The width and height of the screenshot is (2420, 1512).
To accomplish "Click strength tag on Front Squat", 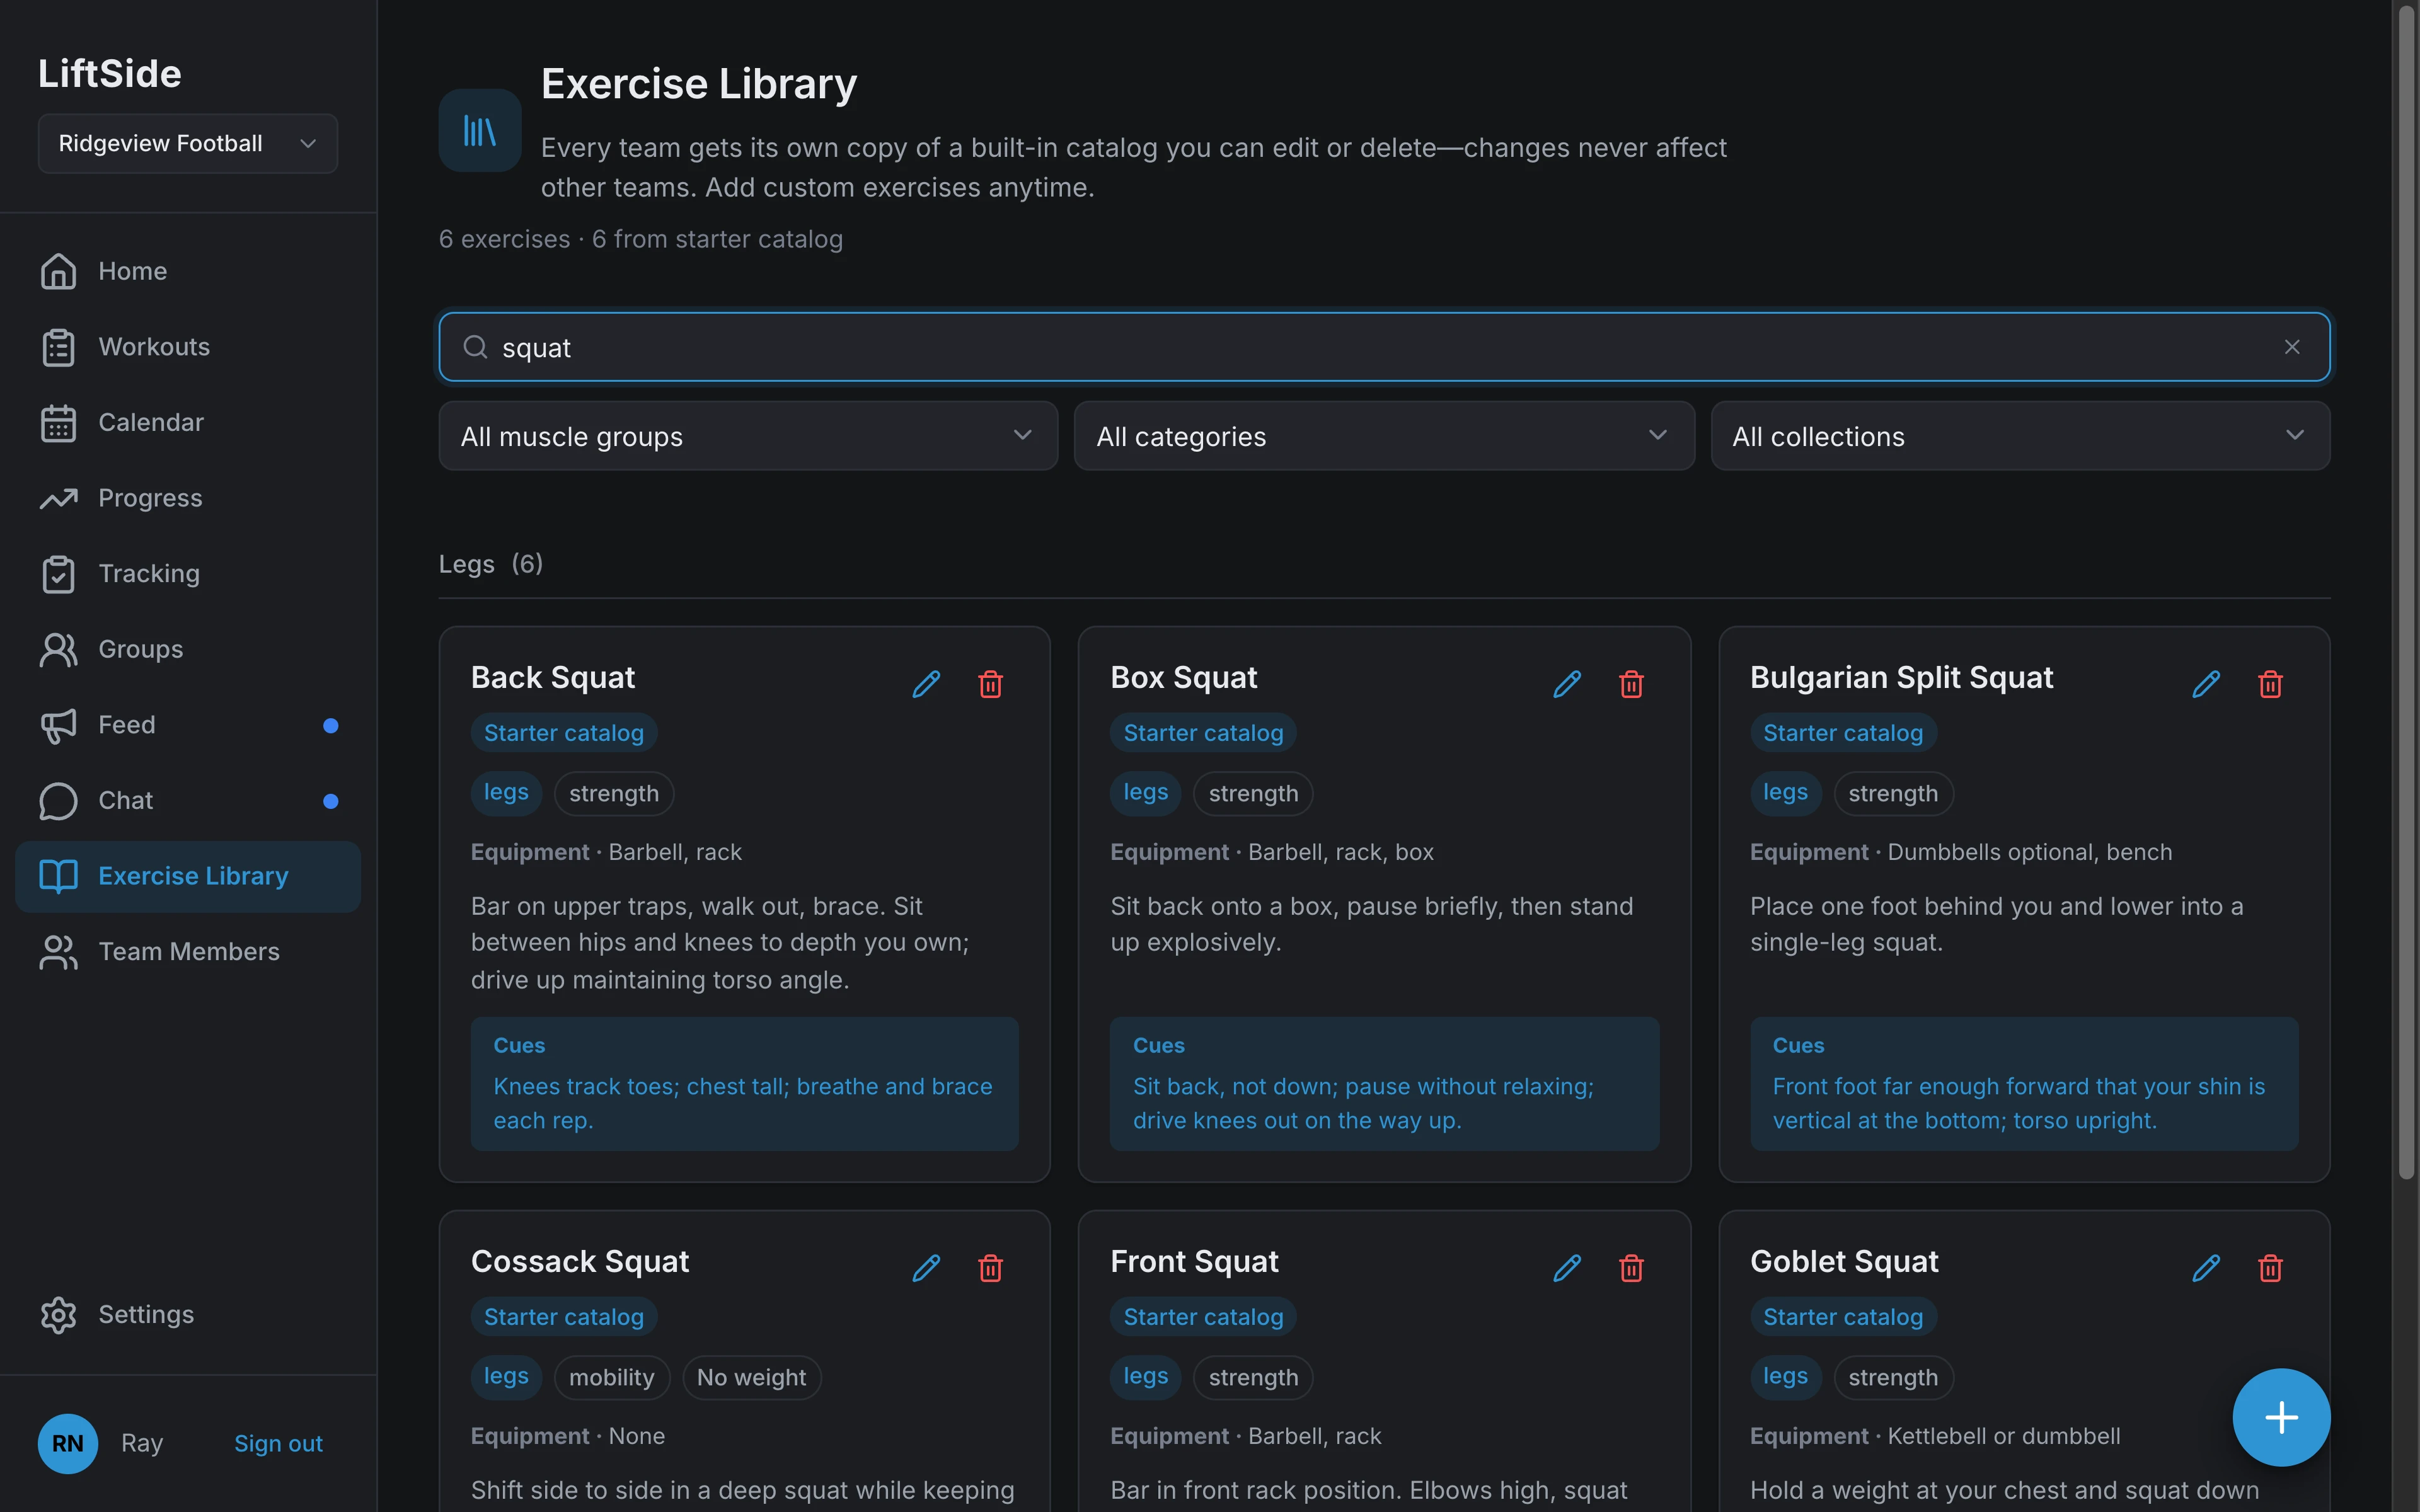I will [1253, 1377].
